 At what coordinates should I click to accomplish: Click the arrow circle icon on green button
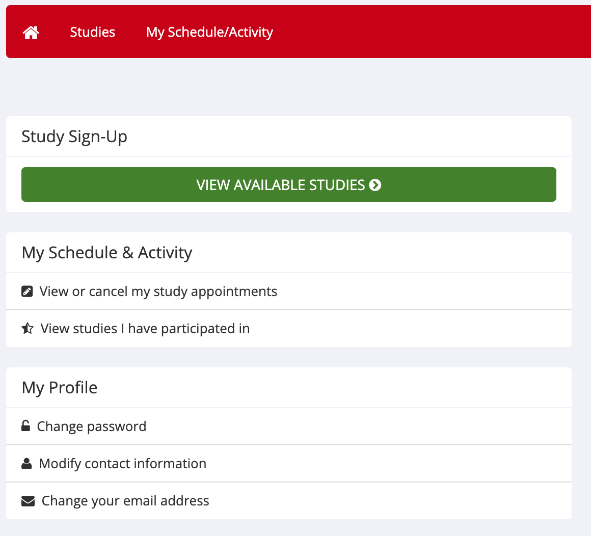375,185
